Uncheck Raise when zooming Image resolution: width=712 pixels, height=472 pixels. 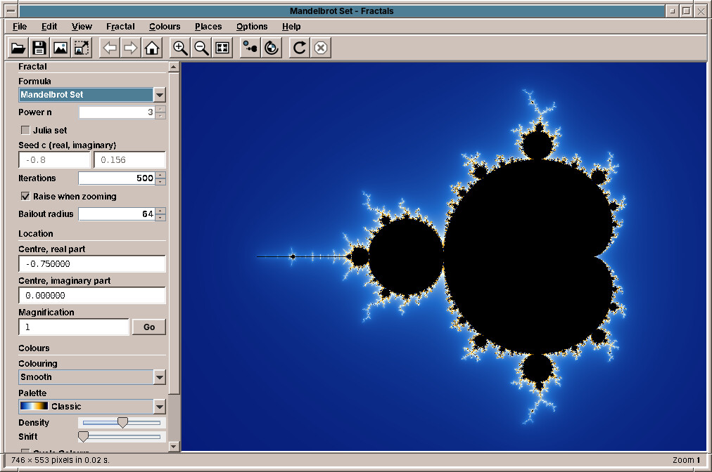[25, 197]
